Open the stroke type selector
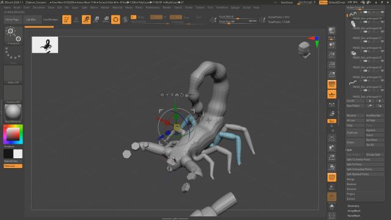Viewport: 391px width, 220px height. (13, 55)
